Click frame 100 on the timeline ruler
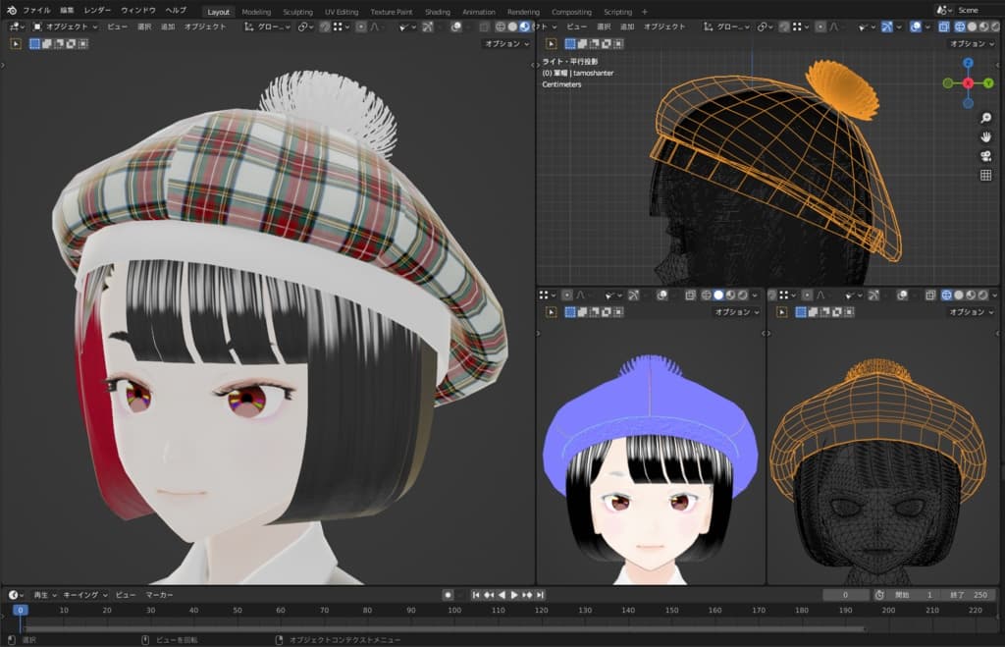This screenshot has width=1005, height=647. click(x=453, y=611)
